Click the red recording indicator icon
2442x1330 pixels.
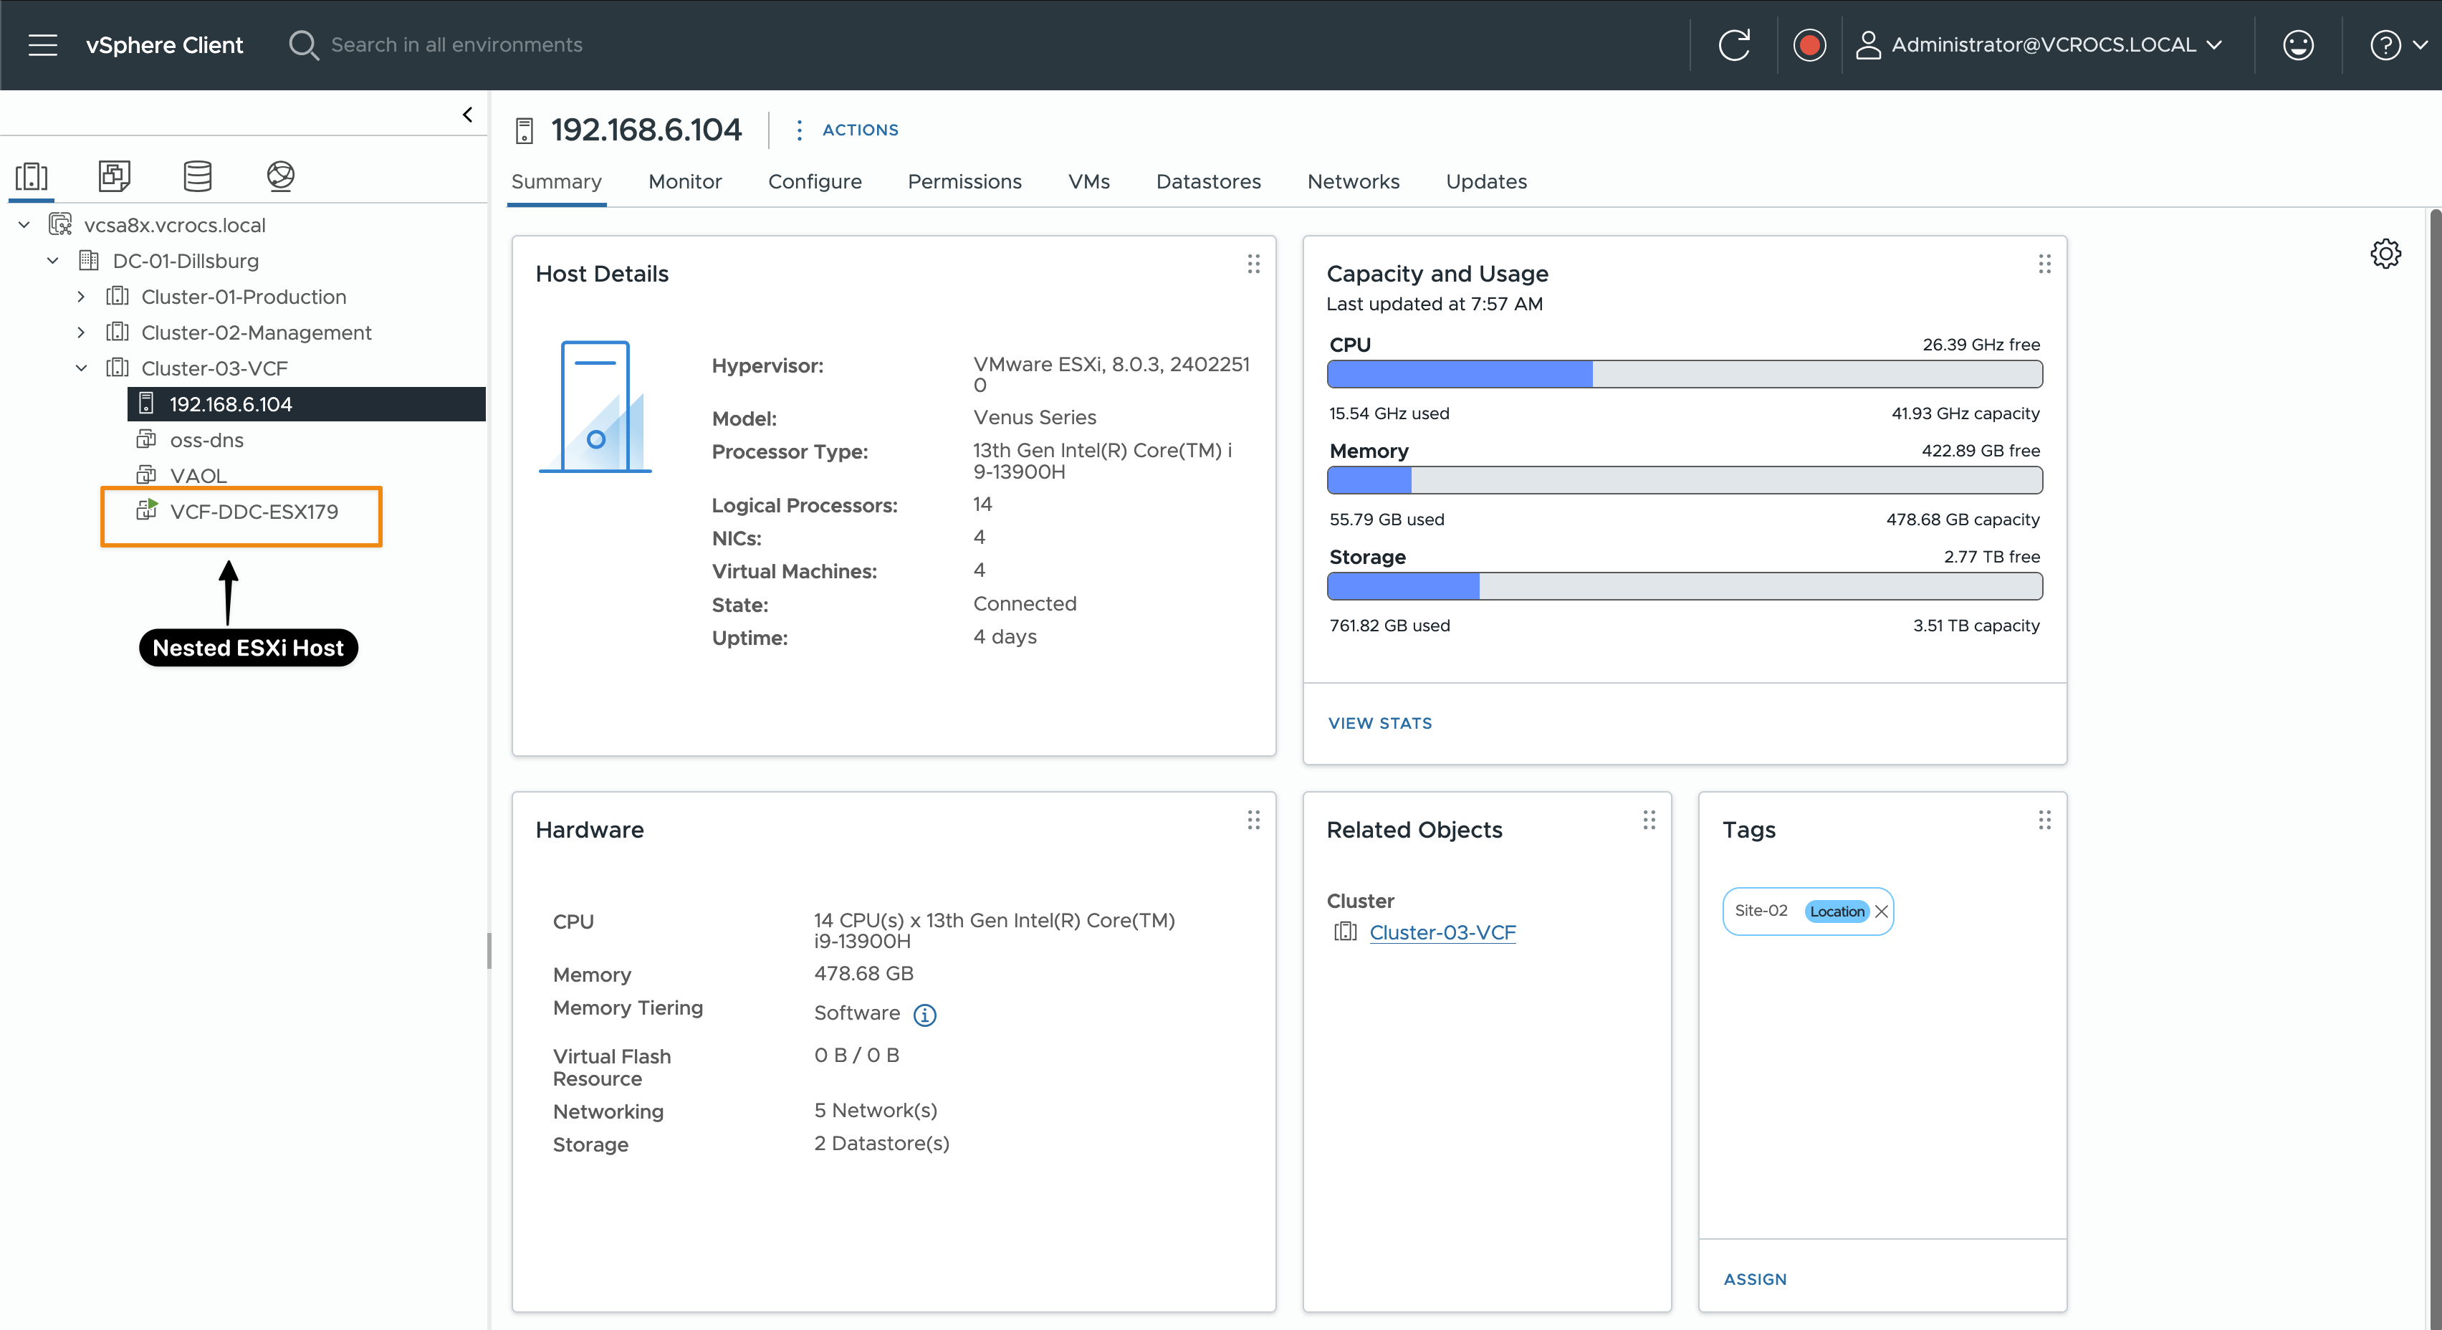click(1809, 44)
